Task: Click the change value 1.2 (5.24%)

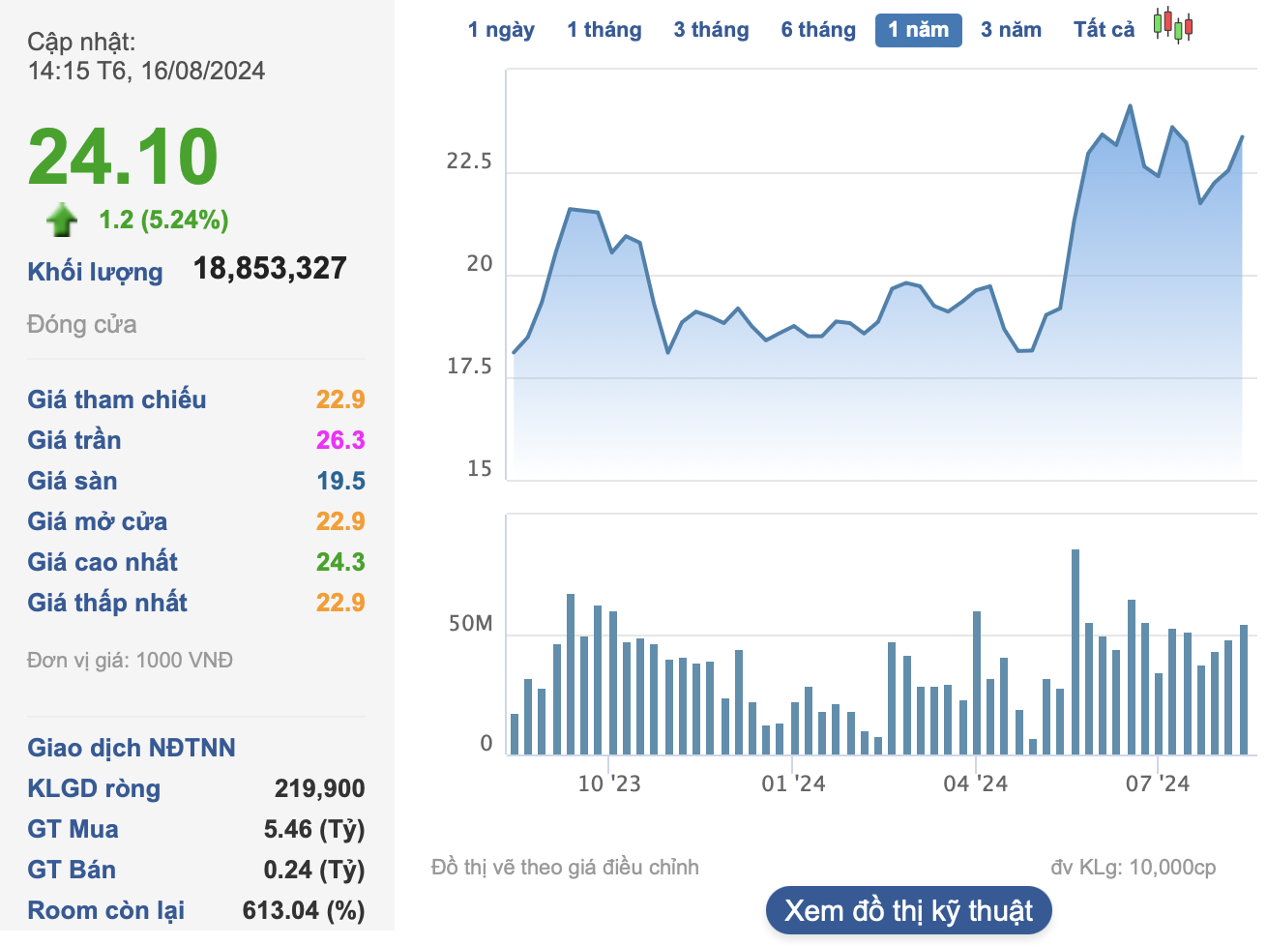Action: [x=163, y=220]
